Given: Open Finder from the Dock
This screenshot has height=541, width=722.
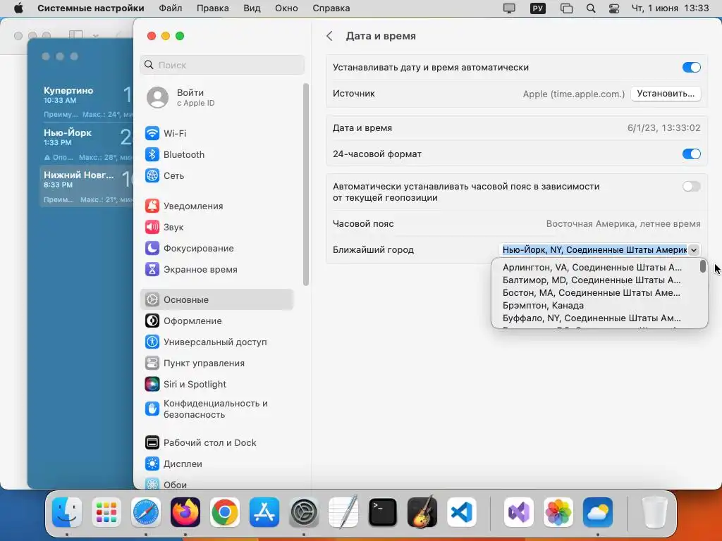Looking at the screenshot, I should click(x=67, y=512).
